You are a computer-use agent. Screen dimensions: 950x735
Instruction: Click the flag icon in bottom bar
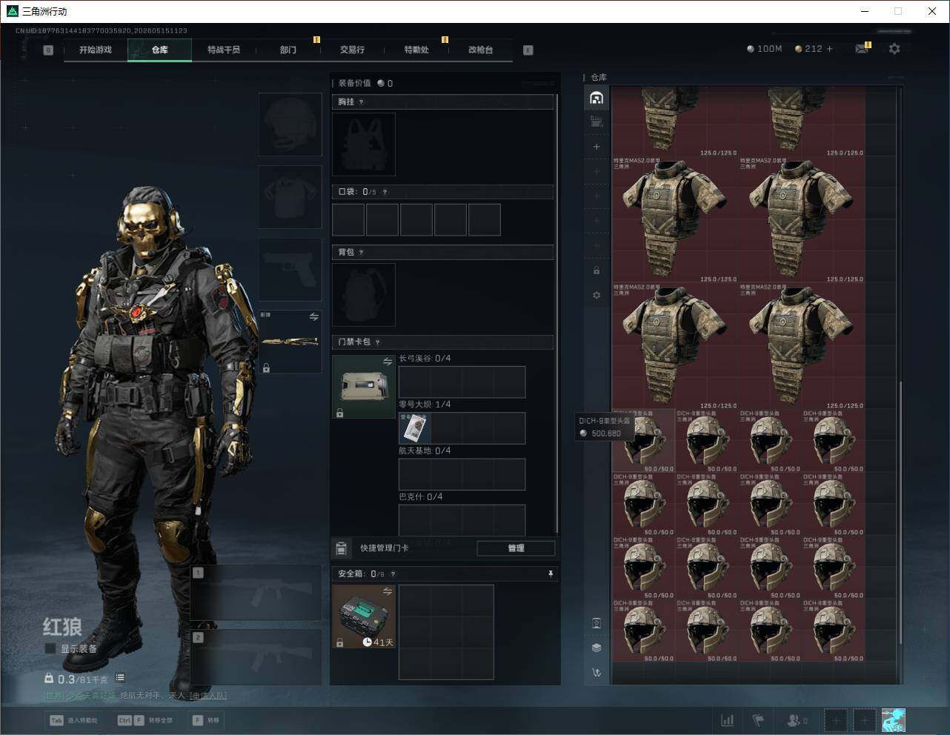pyautogui.click(x=758, y=720)
